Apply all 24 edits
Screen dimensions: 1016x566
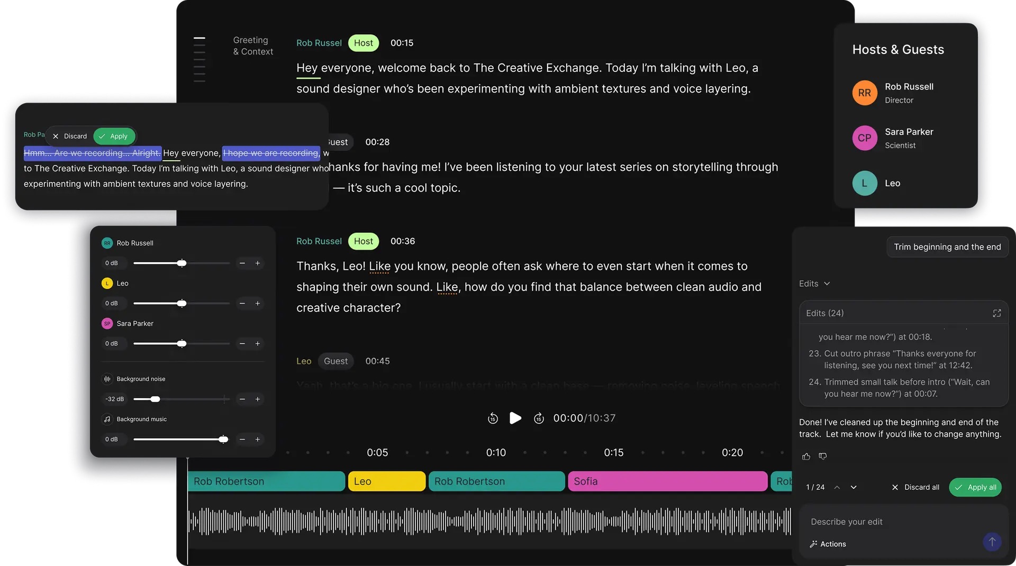tap(975, 487)
